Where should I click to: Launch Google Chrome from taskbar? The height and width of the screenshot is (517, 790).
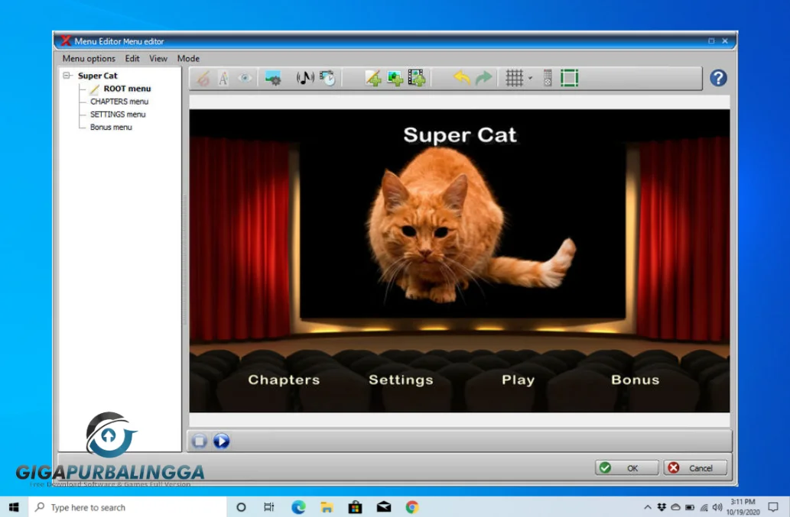[412, 507]
